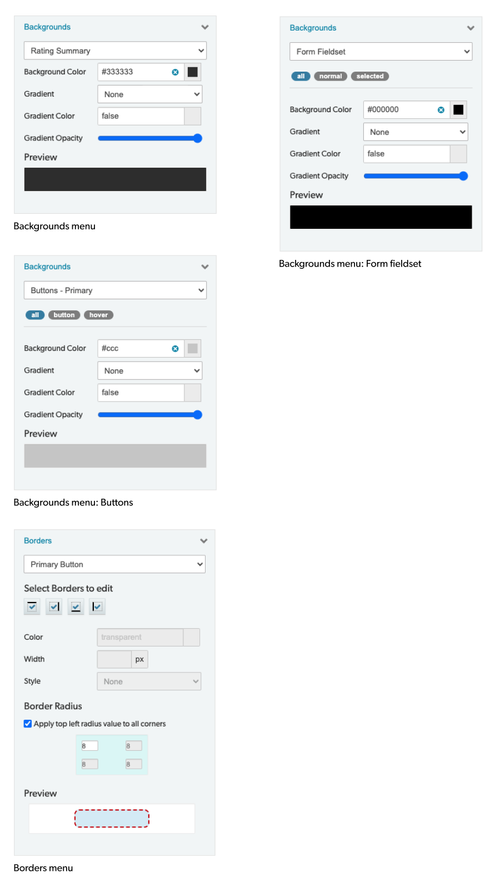This screenshot has height=888, width=495.
Task: Uncheck Apply top left radius to all corners
Action: [28, 724]
